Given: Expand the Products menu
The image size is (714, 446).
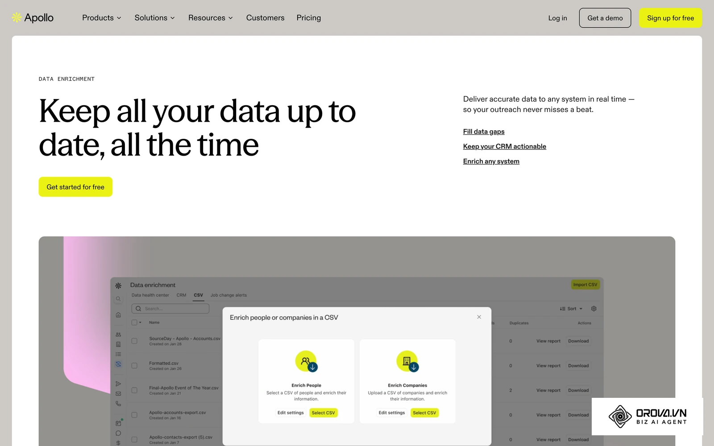Looking at the screenshot, I should (x=102, y=18).
